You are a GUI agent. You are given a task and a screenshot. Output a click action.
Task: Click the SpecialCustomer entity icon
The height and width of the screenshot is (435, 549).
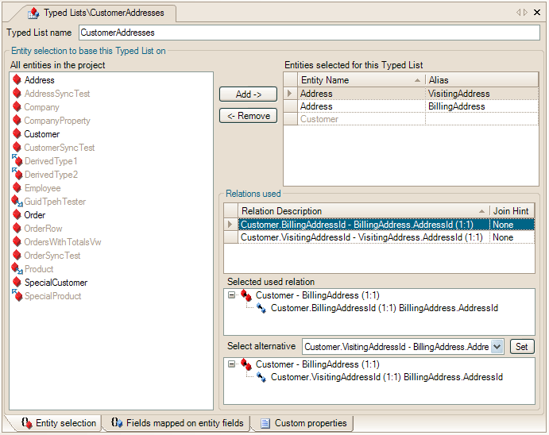coord(17,283)
